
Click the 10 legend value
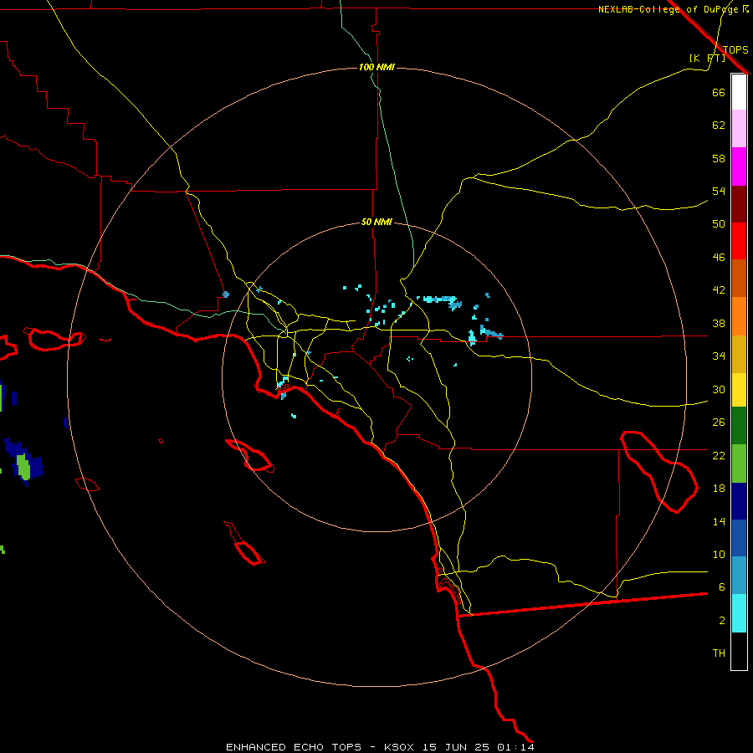[x=719, y=555]
